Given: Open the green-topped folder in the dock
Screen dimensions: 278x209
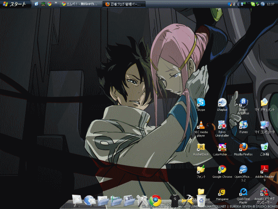Looking at the screenshot, I should (x=116, y=201).
